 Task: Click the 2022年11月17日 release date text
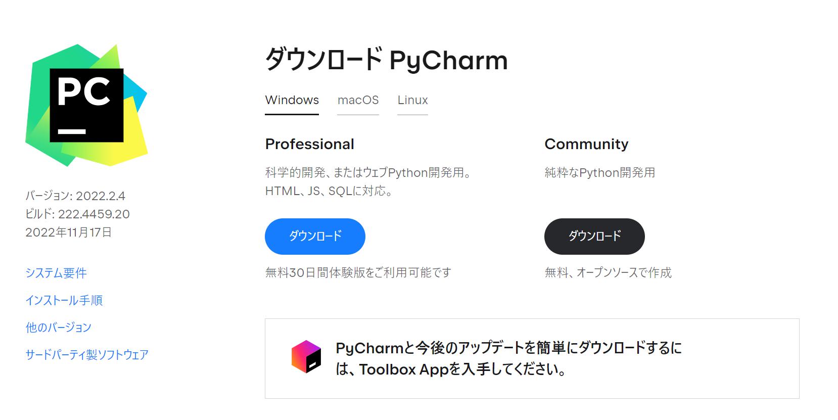tap(68, 232)
